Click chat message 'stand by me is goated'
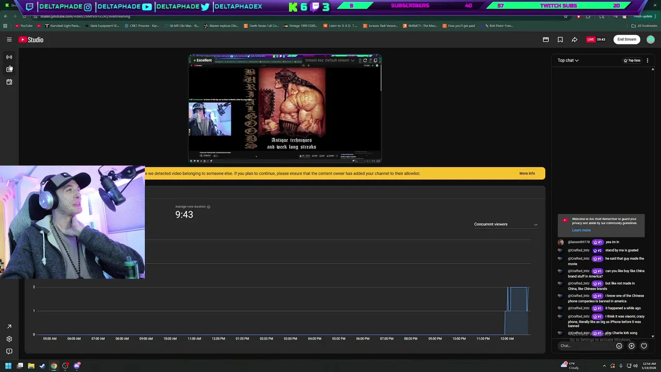This screenshot has height=372, width=661. (622, 251)
